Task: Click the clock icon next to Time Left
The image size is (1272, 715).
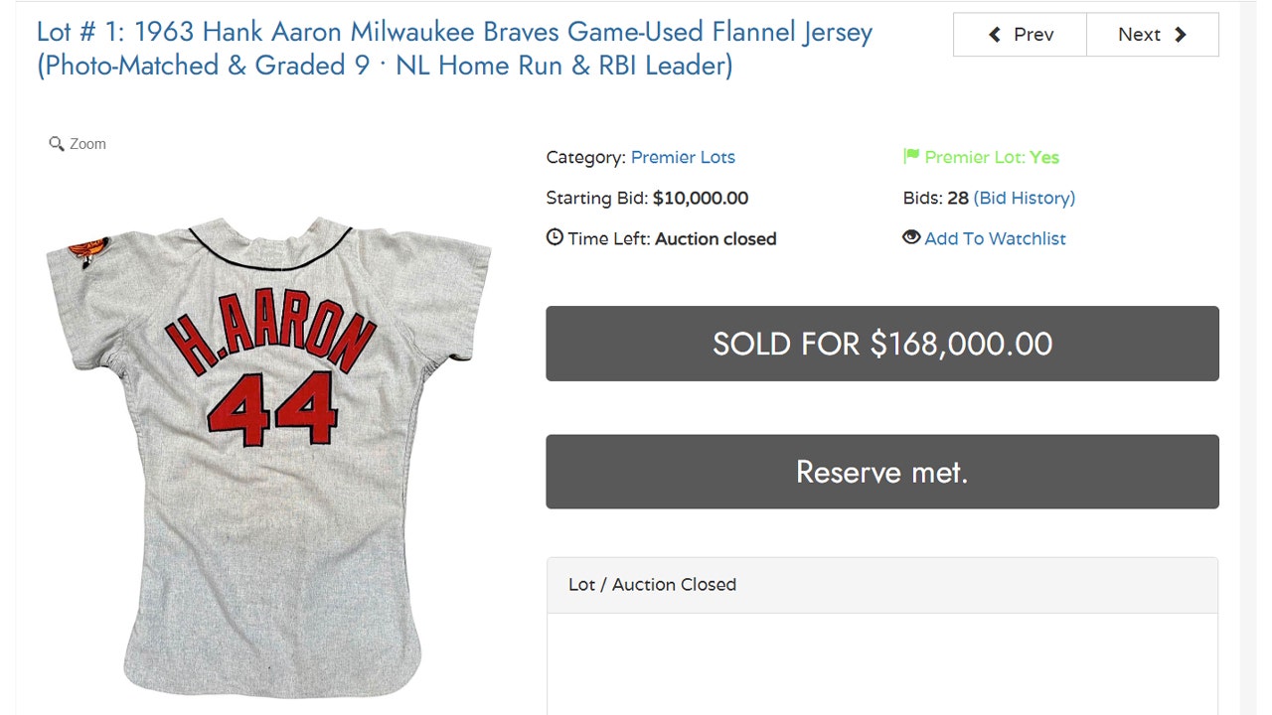Action: (555, 237)
